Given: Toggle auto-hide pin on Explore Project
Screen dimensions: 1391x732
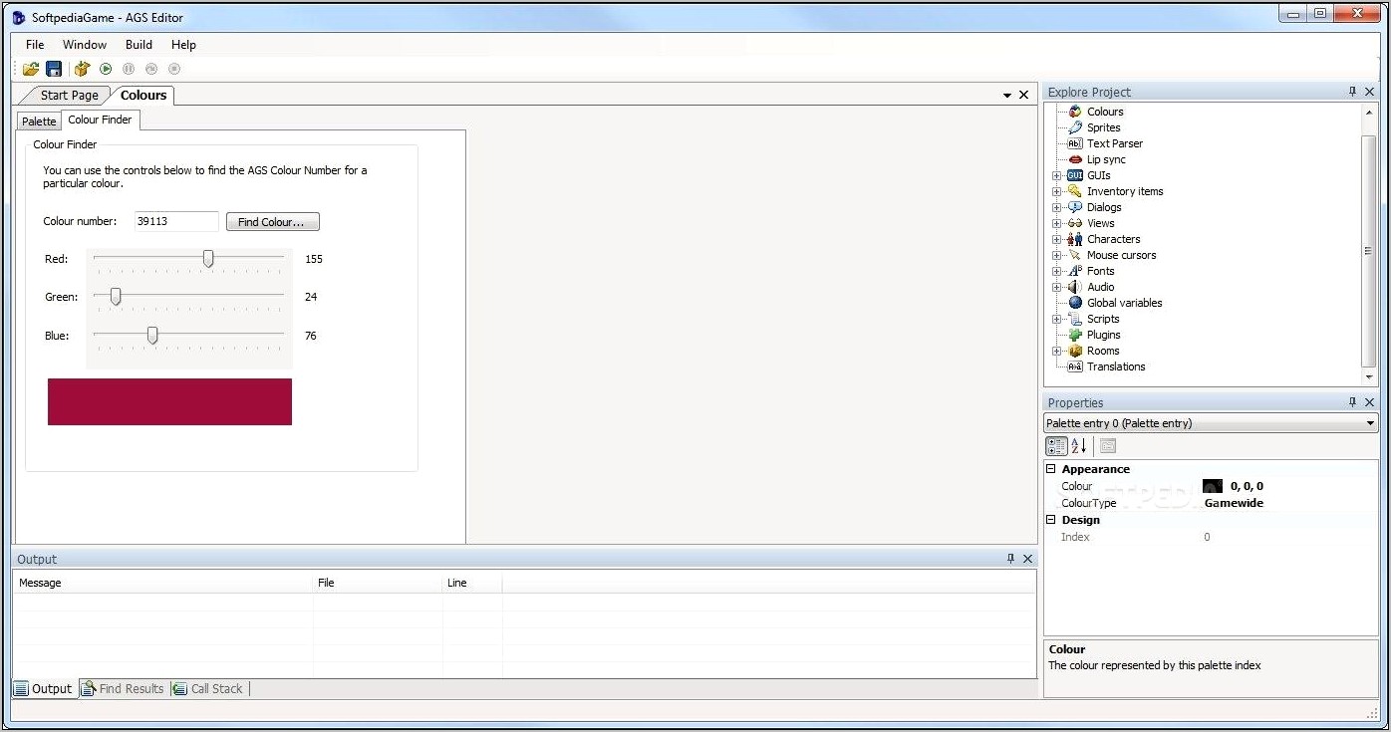Looking at the screenshot, I should 1352,92.
